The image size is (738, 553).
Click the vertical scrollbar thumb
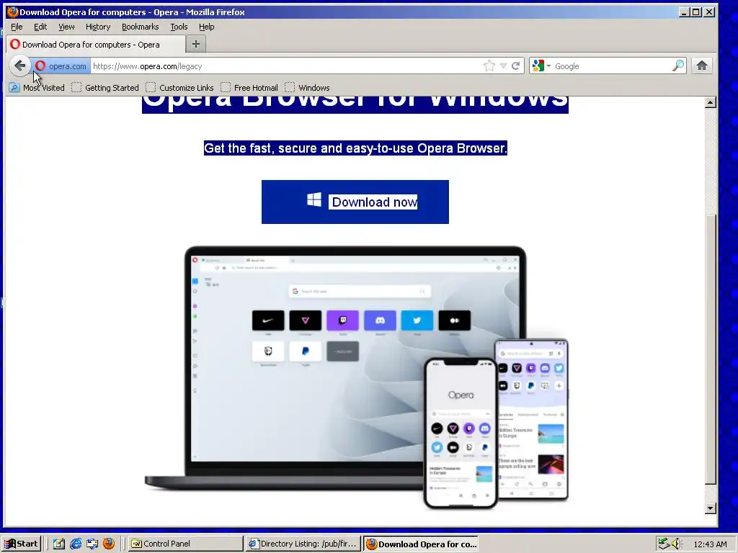[710, 349]
